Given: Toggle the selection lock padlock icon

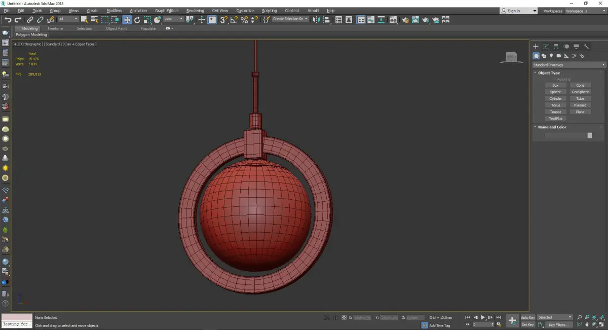Looking at the screenshot, I should click(x=335, y=317).
